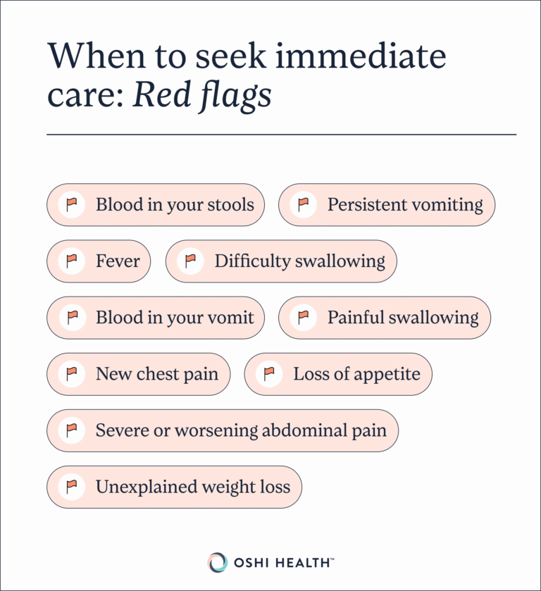Click the flag icon beside Fever

click(72, 261)
